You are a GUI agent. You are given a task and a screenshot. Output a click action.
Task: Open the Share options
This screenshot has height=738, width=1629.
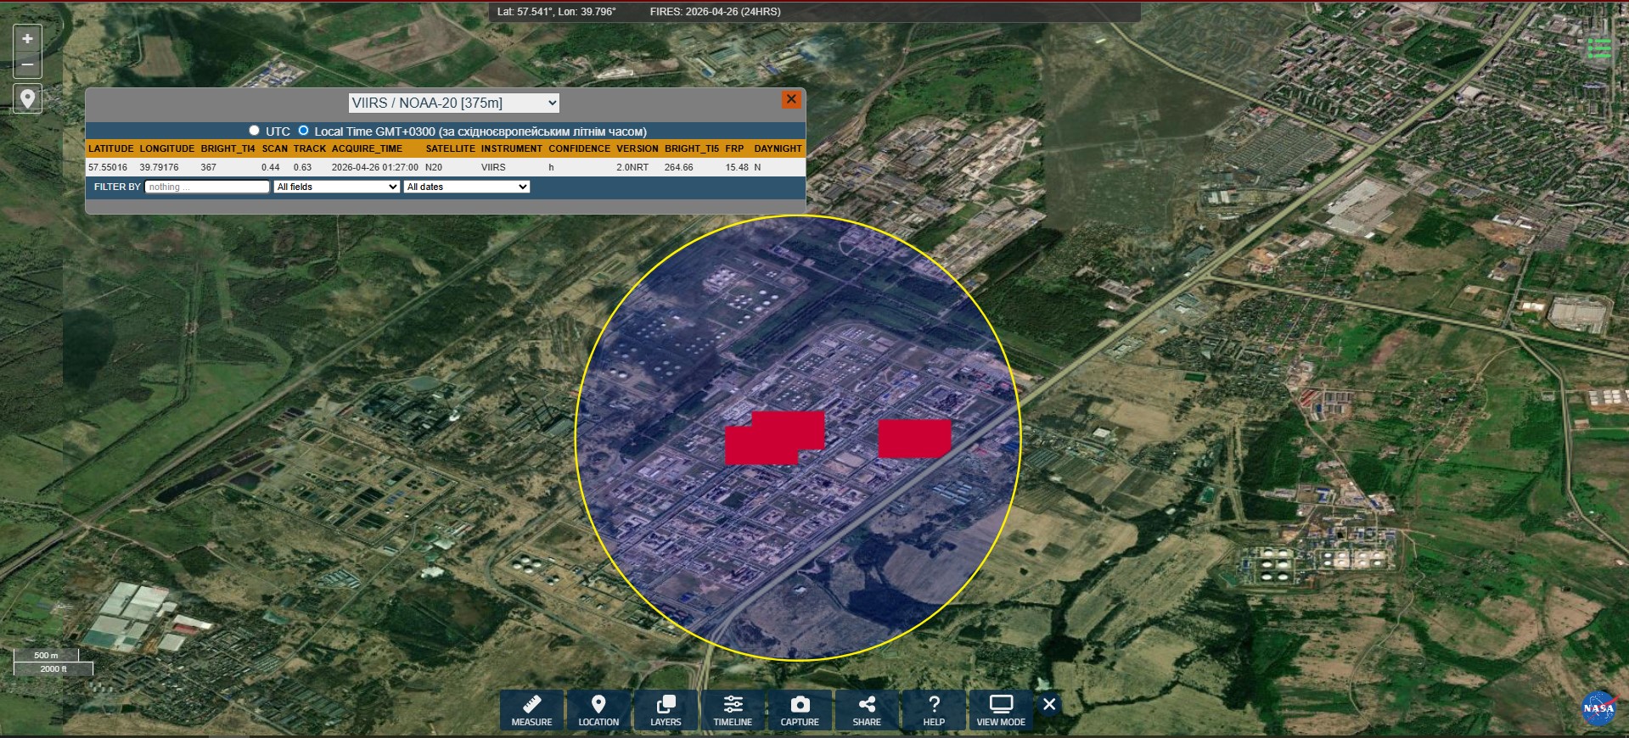[x=867, y=710]
